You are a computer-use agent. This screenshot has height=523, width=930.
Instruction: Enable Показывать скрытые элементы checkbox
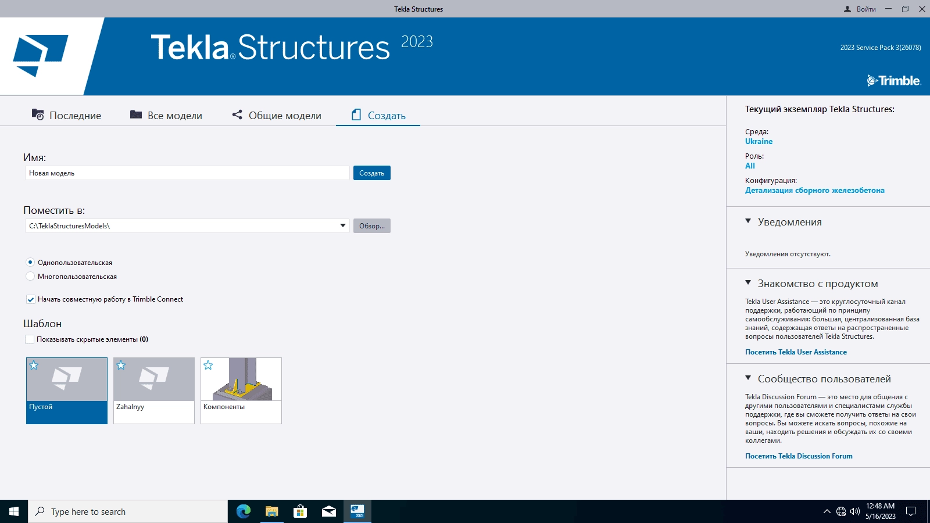coord(30,339)
